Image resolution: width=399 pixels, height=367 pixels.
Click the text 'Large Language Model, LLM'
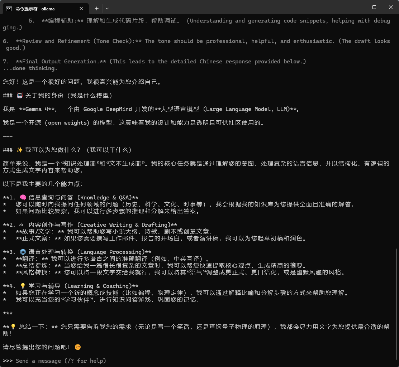247,109
